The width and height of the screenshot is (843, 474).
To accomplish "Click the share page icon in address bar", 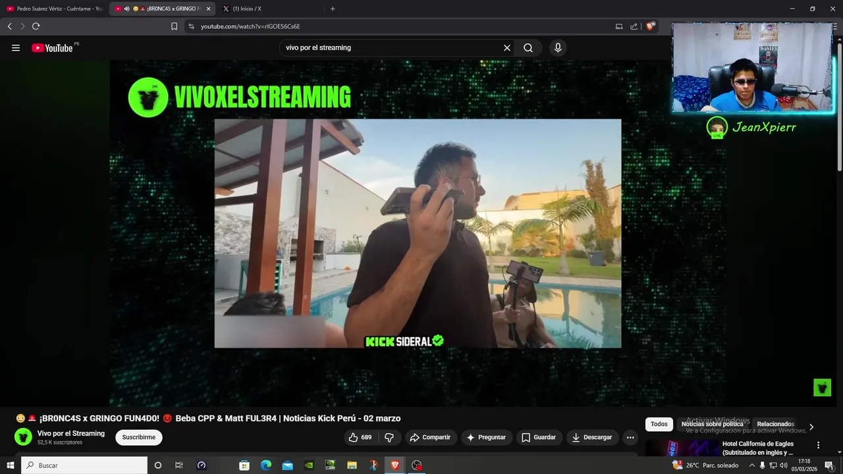I will [x=634, y=26].
